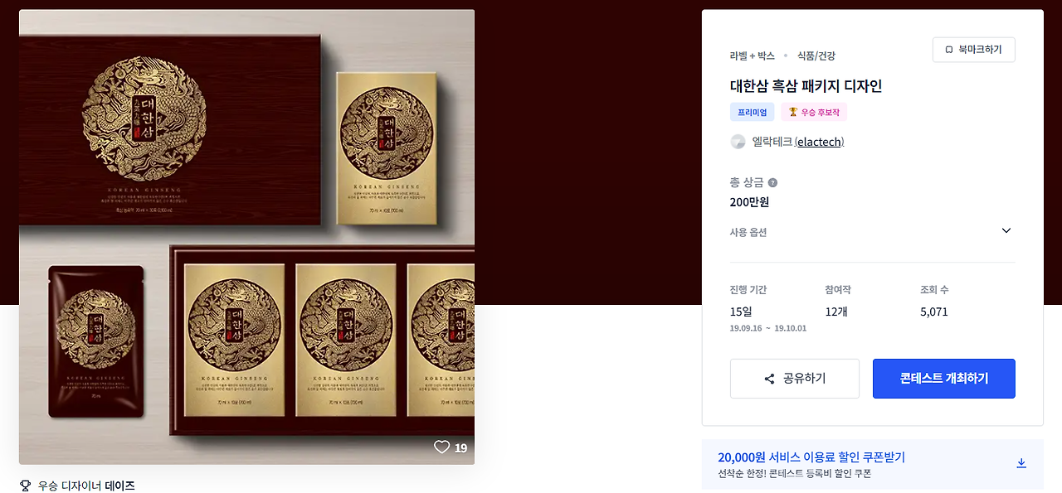Click the trophy icon near 우승 디자이너

click(x=25, y=486)
